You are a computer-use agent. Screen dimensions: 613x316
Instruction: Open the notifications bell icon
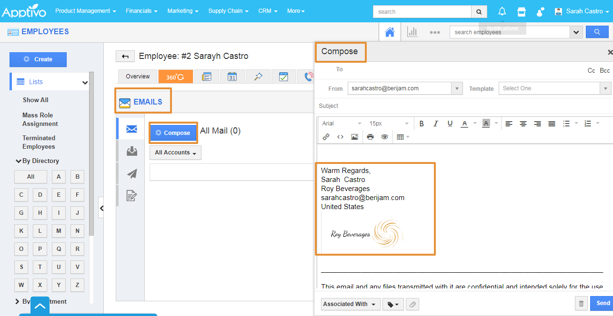tap(502, 11)
